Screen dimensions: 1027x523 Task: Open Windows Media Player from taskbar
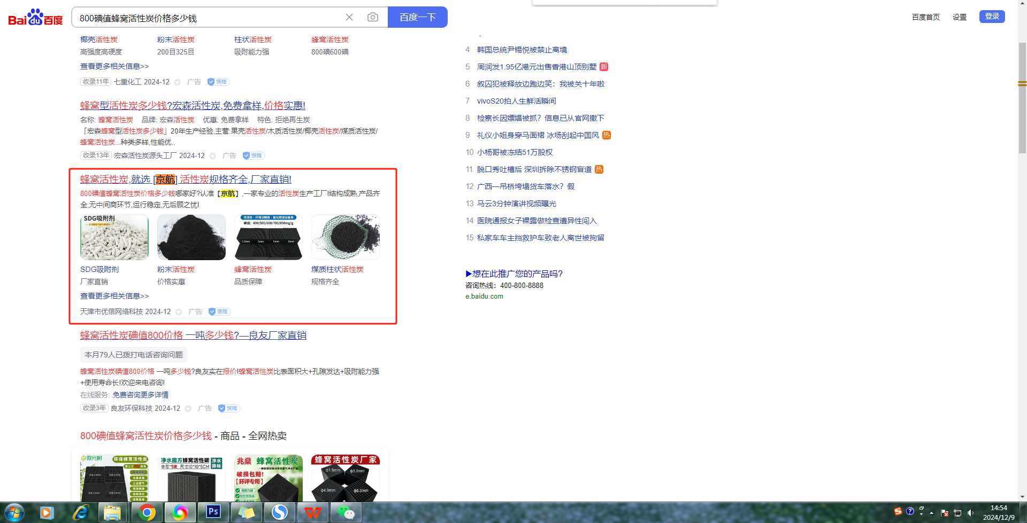tap(46, 513)
